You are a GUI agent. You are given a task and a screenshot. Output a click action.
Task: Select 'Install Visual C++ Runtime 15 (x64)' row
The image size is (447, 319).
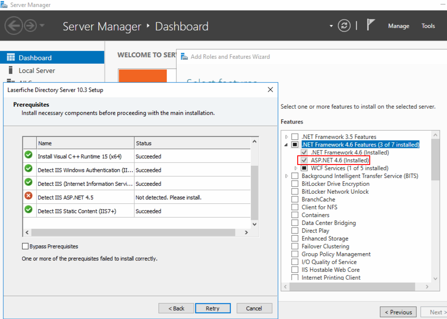coord(137,156)
